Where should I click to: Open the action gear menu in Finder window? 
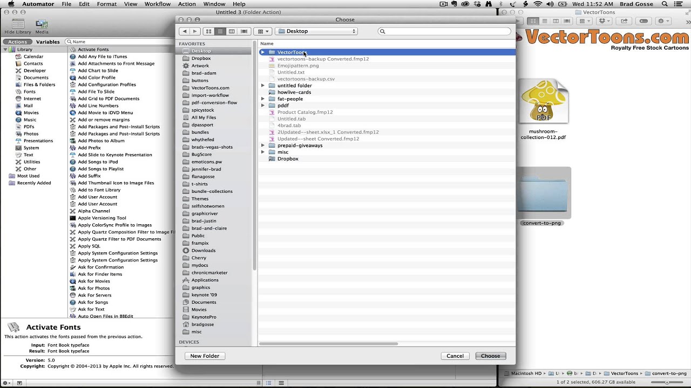coord(663,21)
